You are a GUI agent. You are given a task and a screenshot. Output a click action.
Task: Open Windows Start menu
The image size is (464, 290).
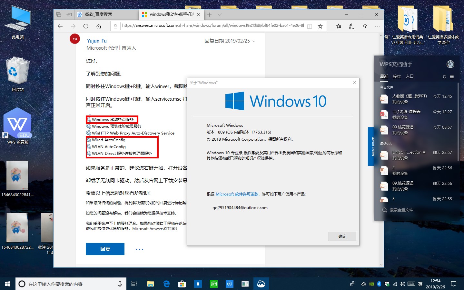[8, 284]
